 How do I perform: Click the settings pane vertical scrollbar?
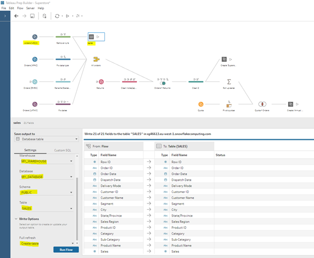77,208
